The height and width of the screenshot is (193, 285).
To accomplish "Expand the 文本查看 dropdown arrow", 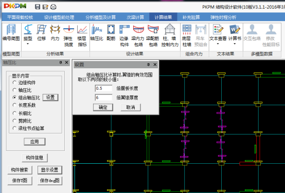I will tap(218, 44).
